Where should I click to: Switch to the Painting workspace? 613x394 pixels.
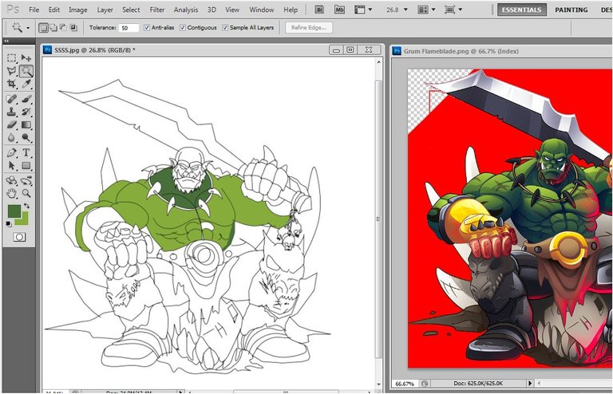(x=571, y=10)
